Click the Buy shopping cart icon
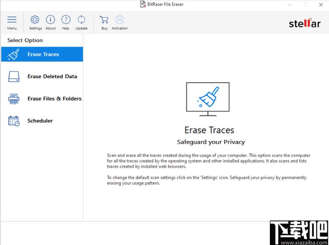The image size is (329, 245). (104, 20)
